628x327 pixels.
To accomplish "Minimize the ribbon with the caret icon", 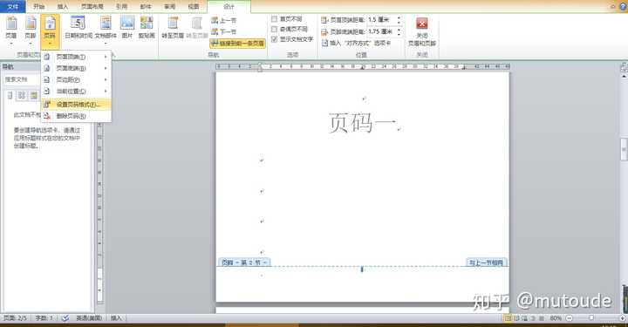I will pyautogui.click(x=613, y=6).
